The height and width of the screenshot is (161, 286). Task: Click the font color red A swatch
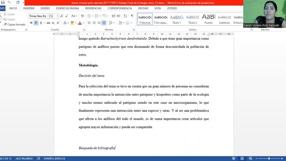pos(80,23)
